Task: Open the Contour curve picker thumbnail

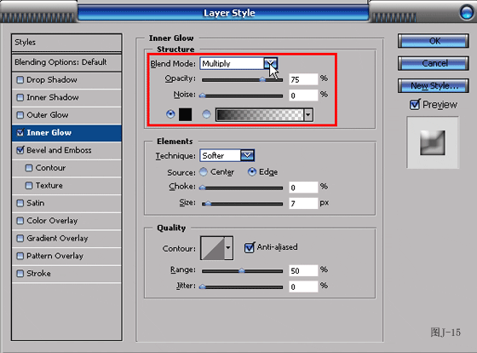Action: tap(213, 248)
